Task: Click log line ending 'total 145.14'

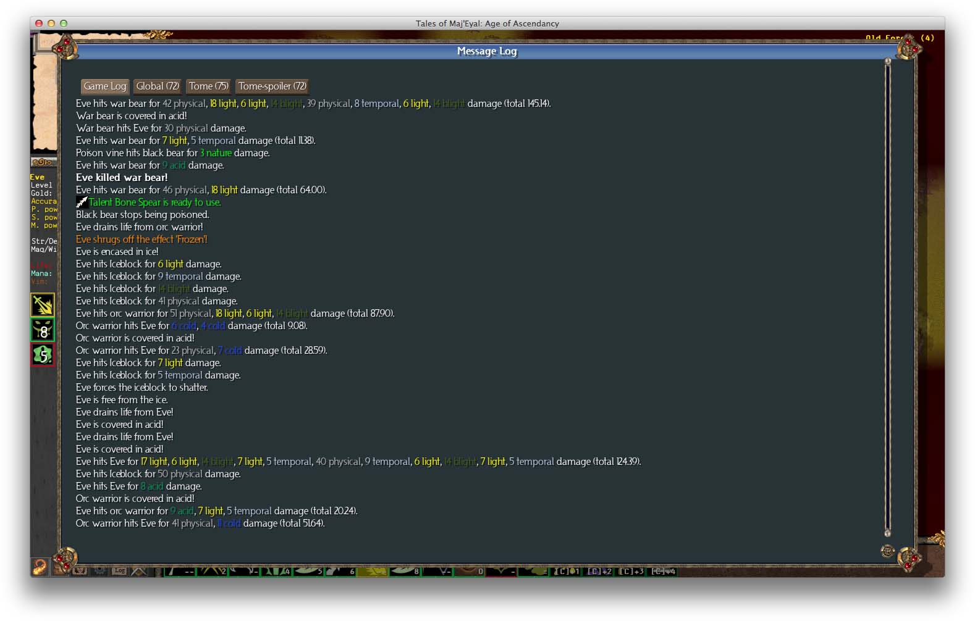Action: (313, 104)
